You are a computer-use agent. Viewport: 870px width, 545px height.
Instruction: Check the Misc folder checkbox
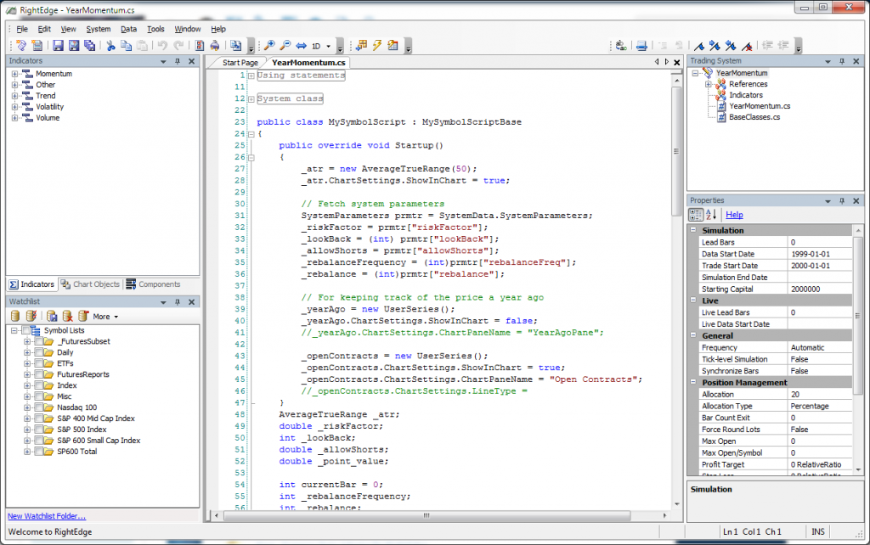click(38, 396)
